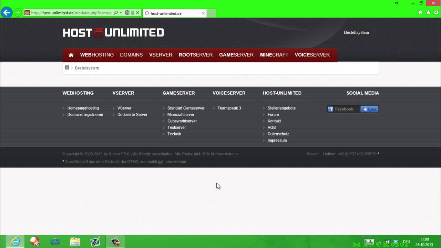
Task: Open the Dedizierte Server footer link
Action: (132, 115)
